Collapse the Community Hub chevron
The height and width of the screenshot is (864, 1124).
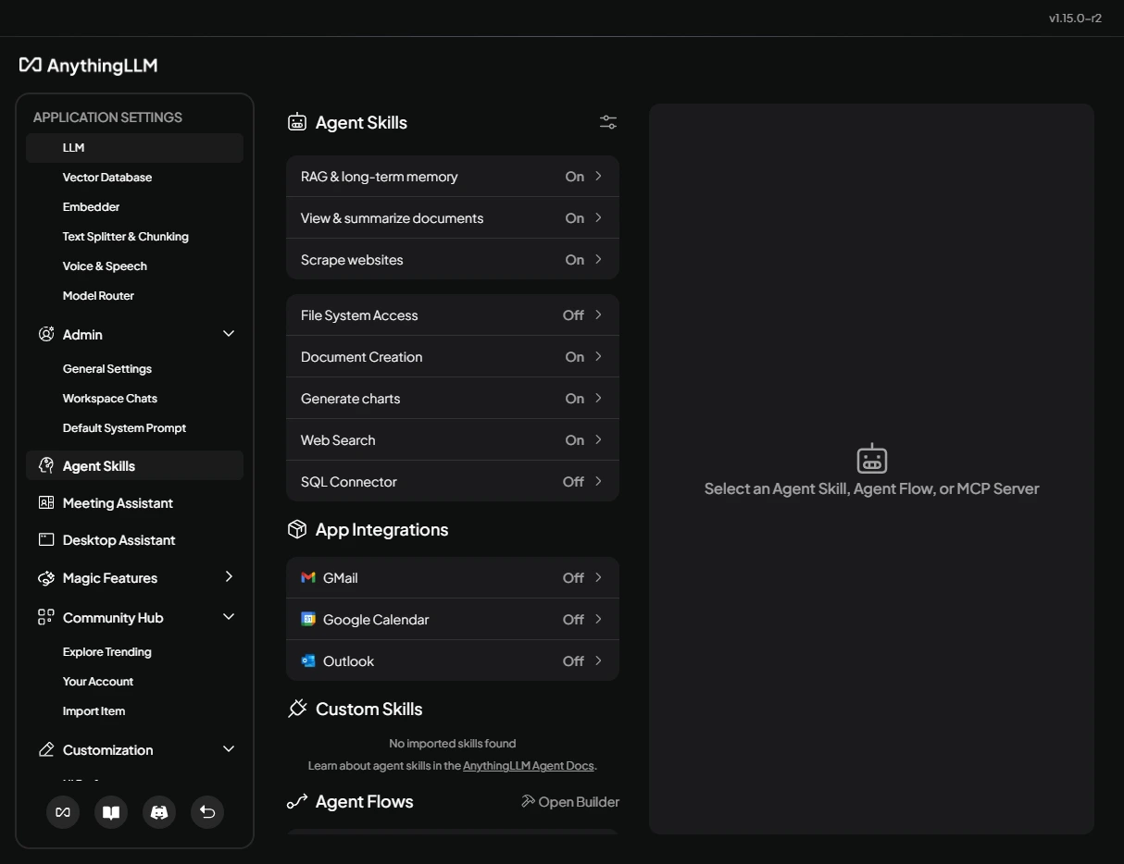click(x=229, y=617)
